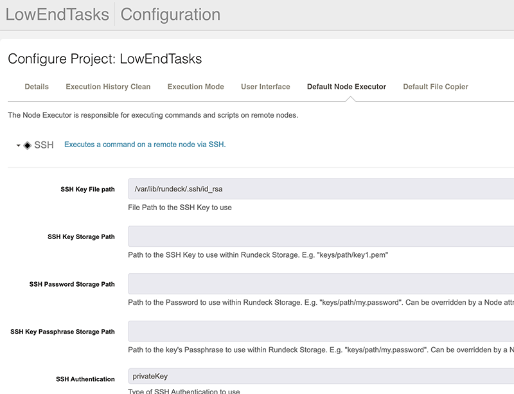Open the Details tab
514x394 pixels.
click(x=37, y=87)
